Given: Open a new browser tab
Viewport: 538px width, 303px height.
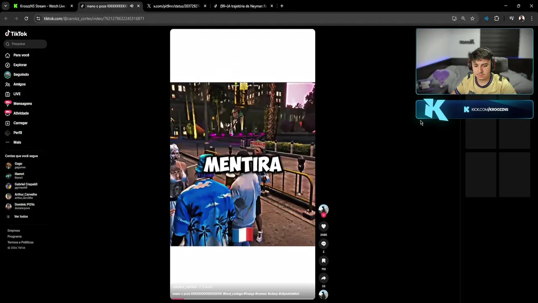Looking at the screenshot, I should (282, 6).
